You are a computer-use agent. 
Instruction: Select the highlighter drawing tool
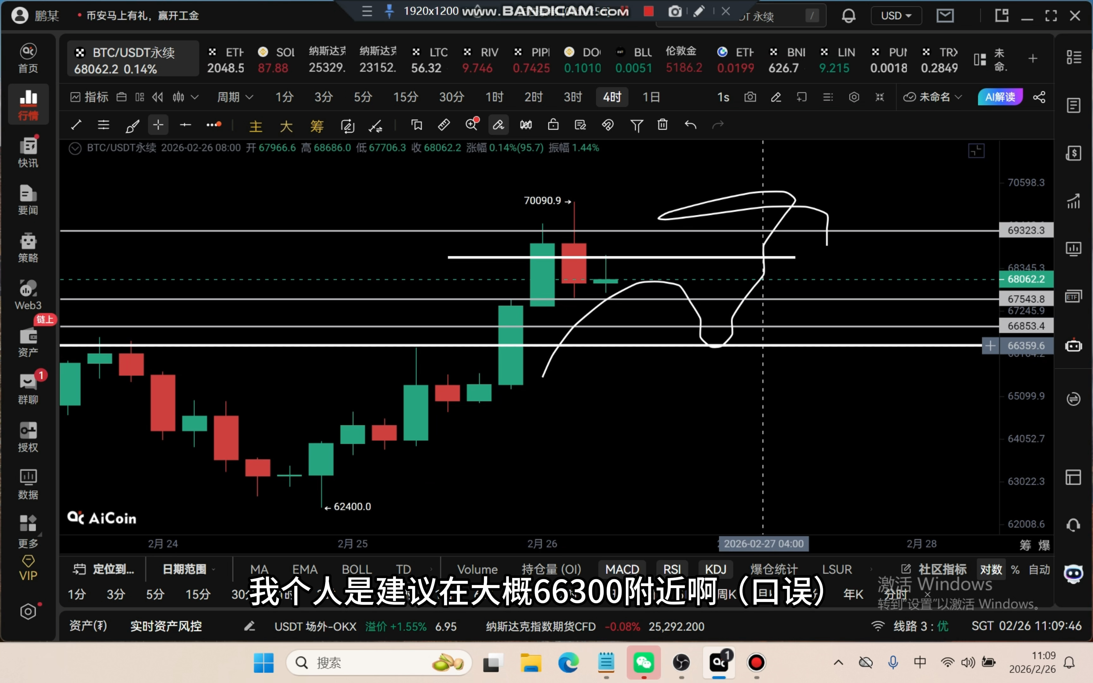(x=498, y=125)
